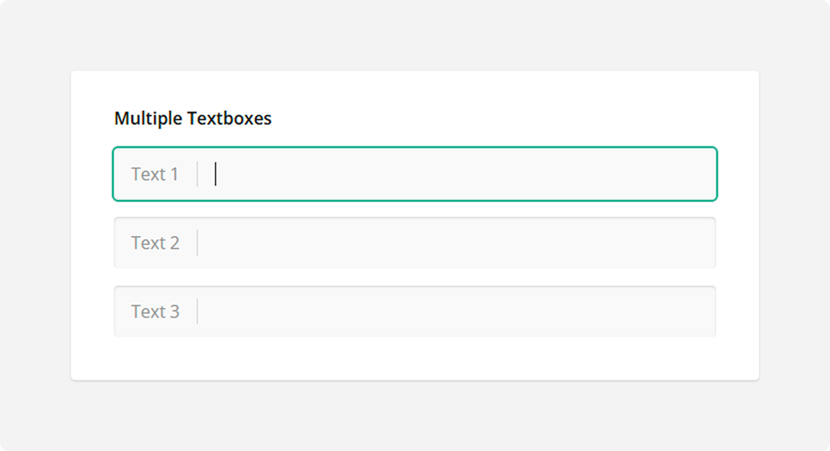Screen dimensions: 830x451
Task: Click the divider line inside Text 3 field
Action: 197,311
